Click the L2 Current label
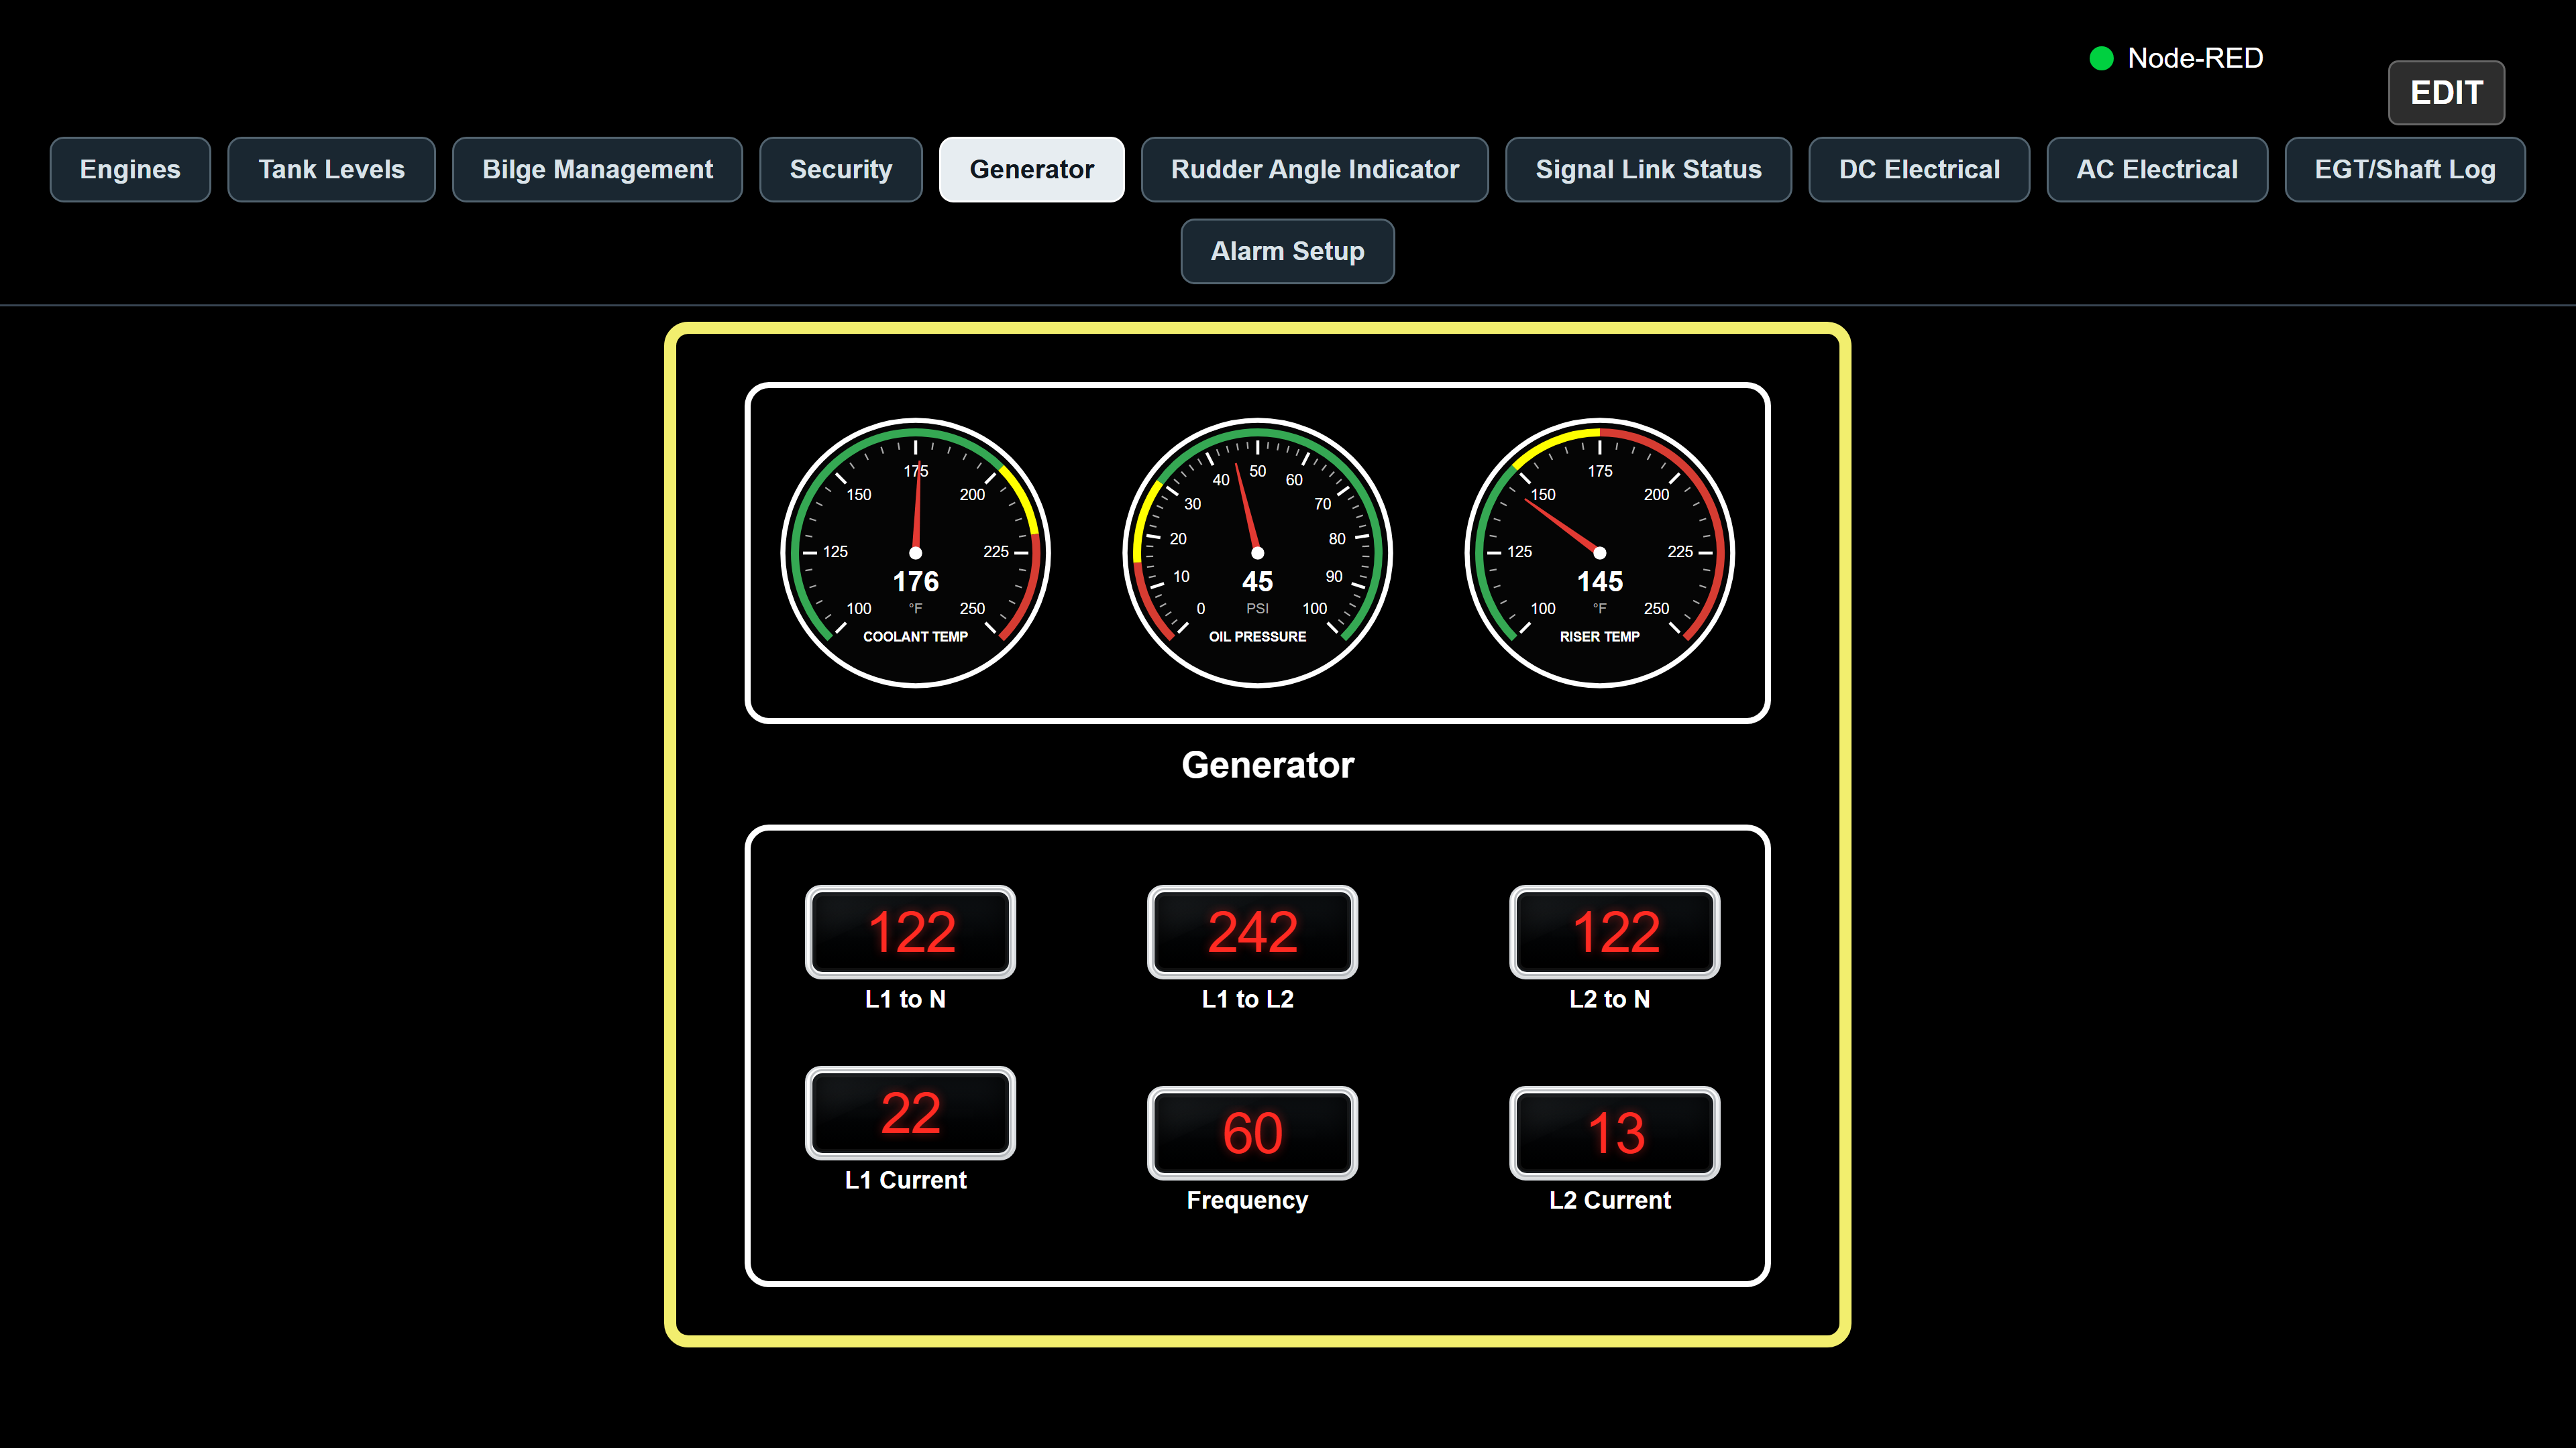The width and height of the screenshot is (2576, 1448). [x=1609, y=1200]
